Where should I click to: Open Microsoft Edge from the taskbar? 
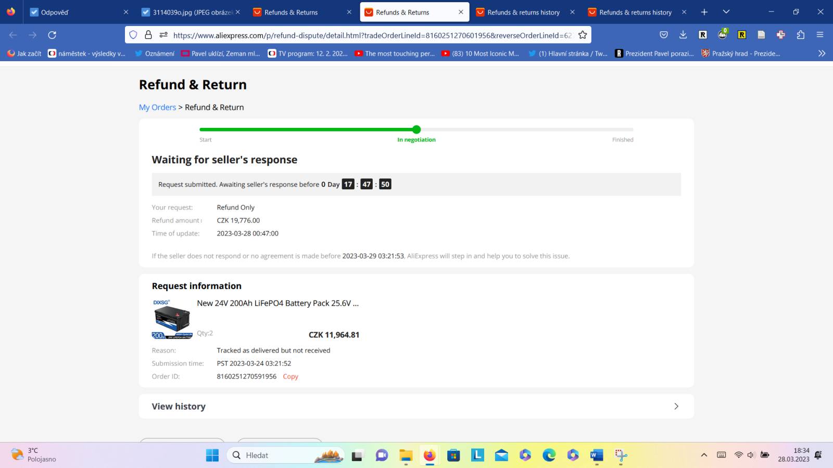coord(549,456)
